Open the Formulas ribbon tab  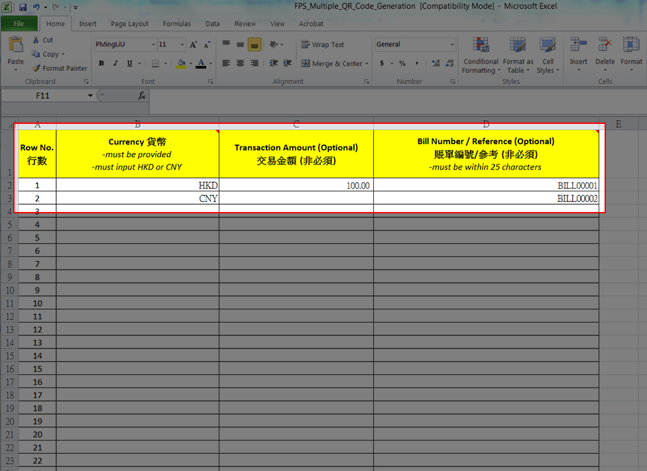[177, 24]
